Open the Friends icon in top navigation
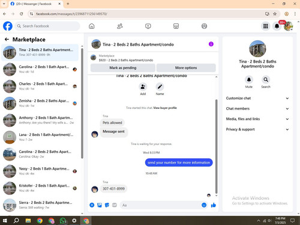Viewport: 300px width, 225px height. tap(120, 26)
